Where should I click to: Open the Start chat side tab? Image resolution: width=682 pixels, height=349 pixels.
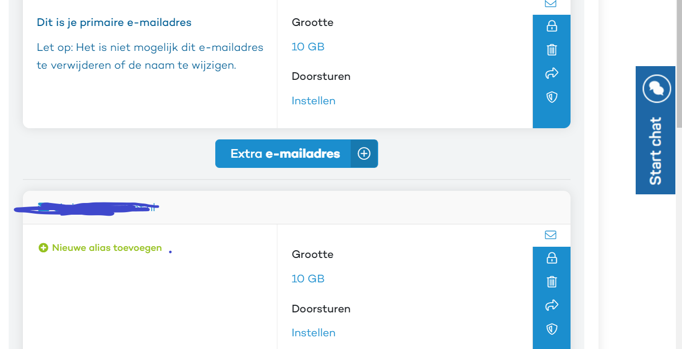click(657, 130)
